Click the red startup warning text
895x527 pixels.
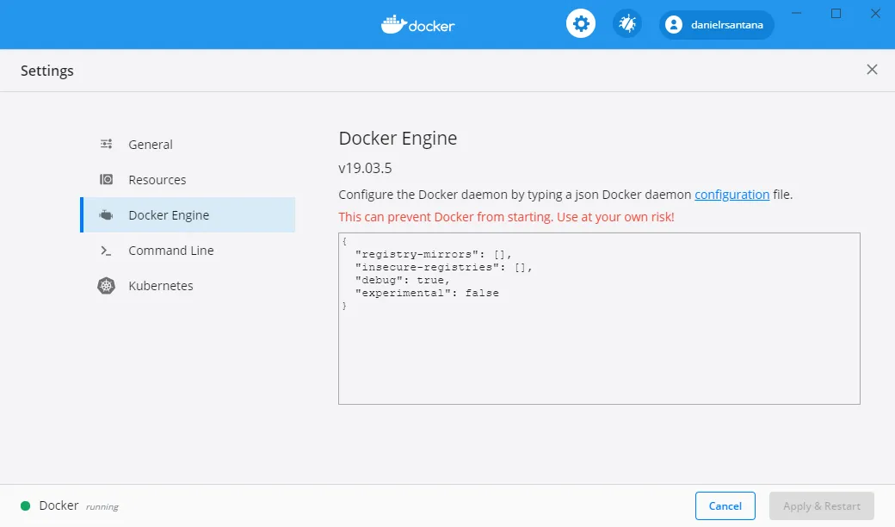coord(506,217)
